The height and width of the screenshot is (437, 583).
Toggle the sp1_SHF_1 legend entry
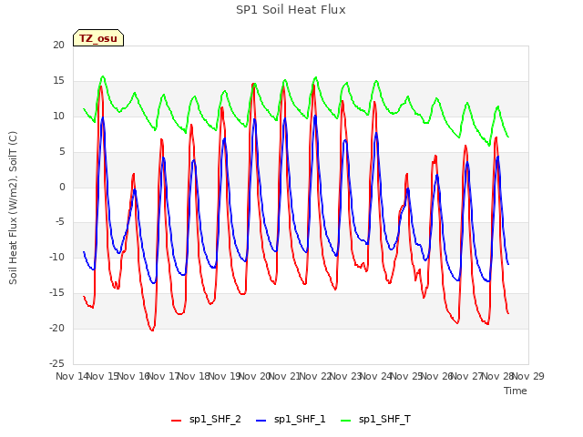(291, 420)
